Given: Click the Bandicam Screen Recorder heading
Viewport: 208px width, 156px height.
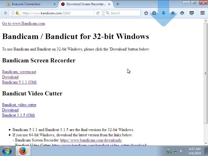Looking at the screenshot, I should (x=39, y=61).
